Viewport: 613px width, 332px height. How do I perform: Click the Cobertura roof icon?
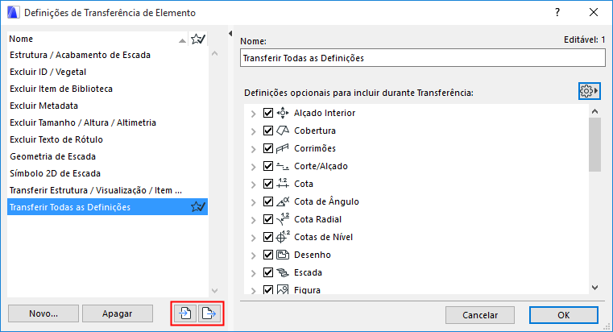click(x=283, y=131)
